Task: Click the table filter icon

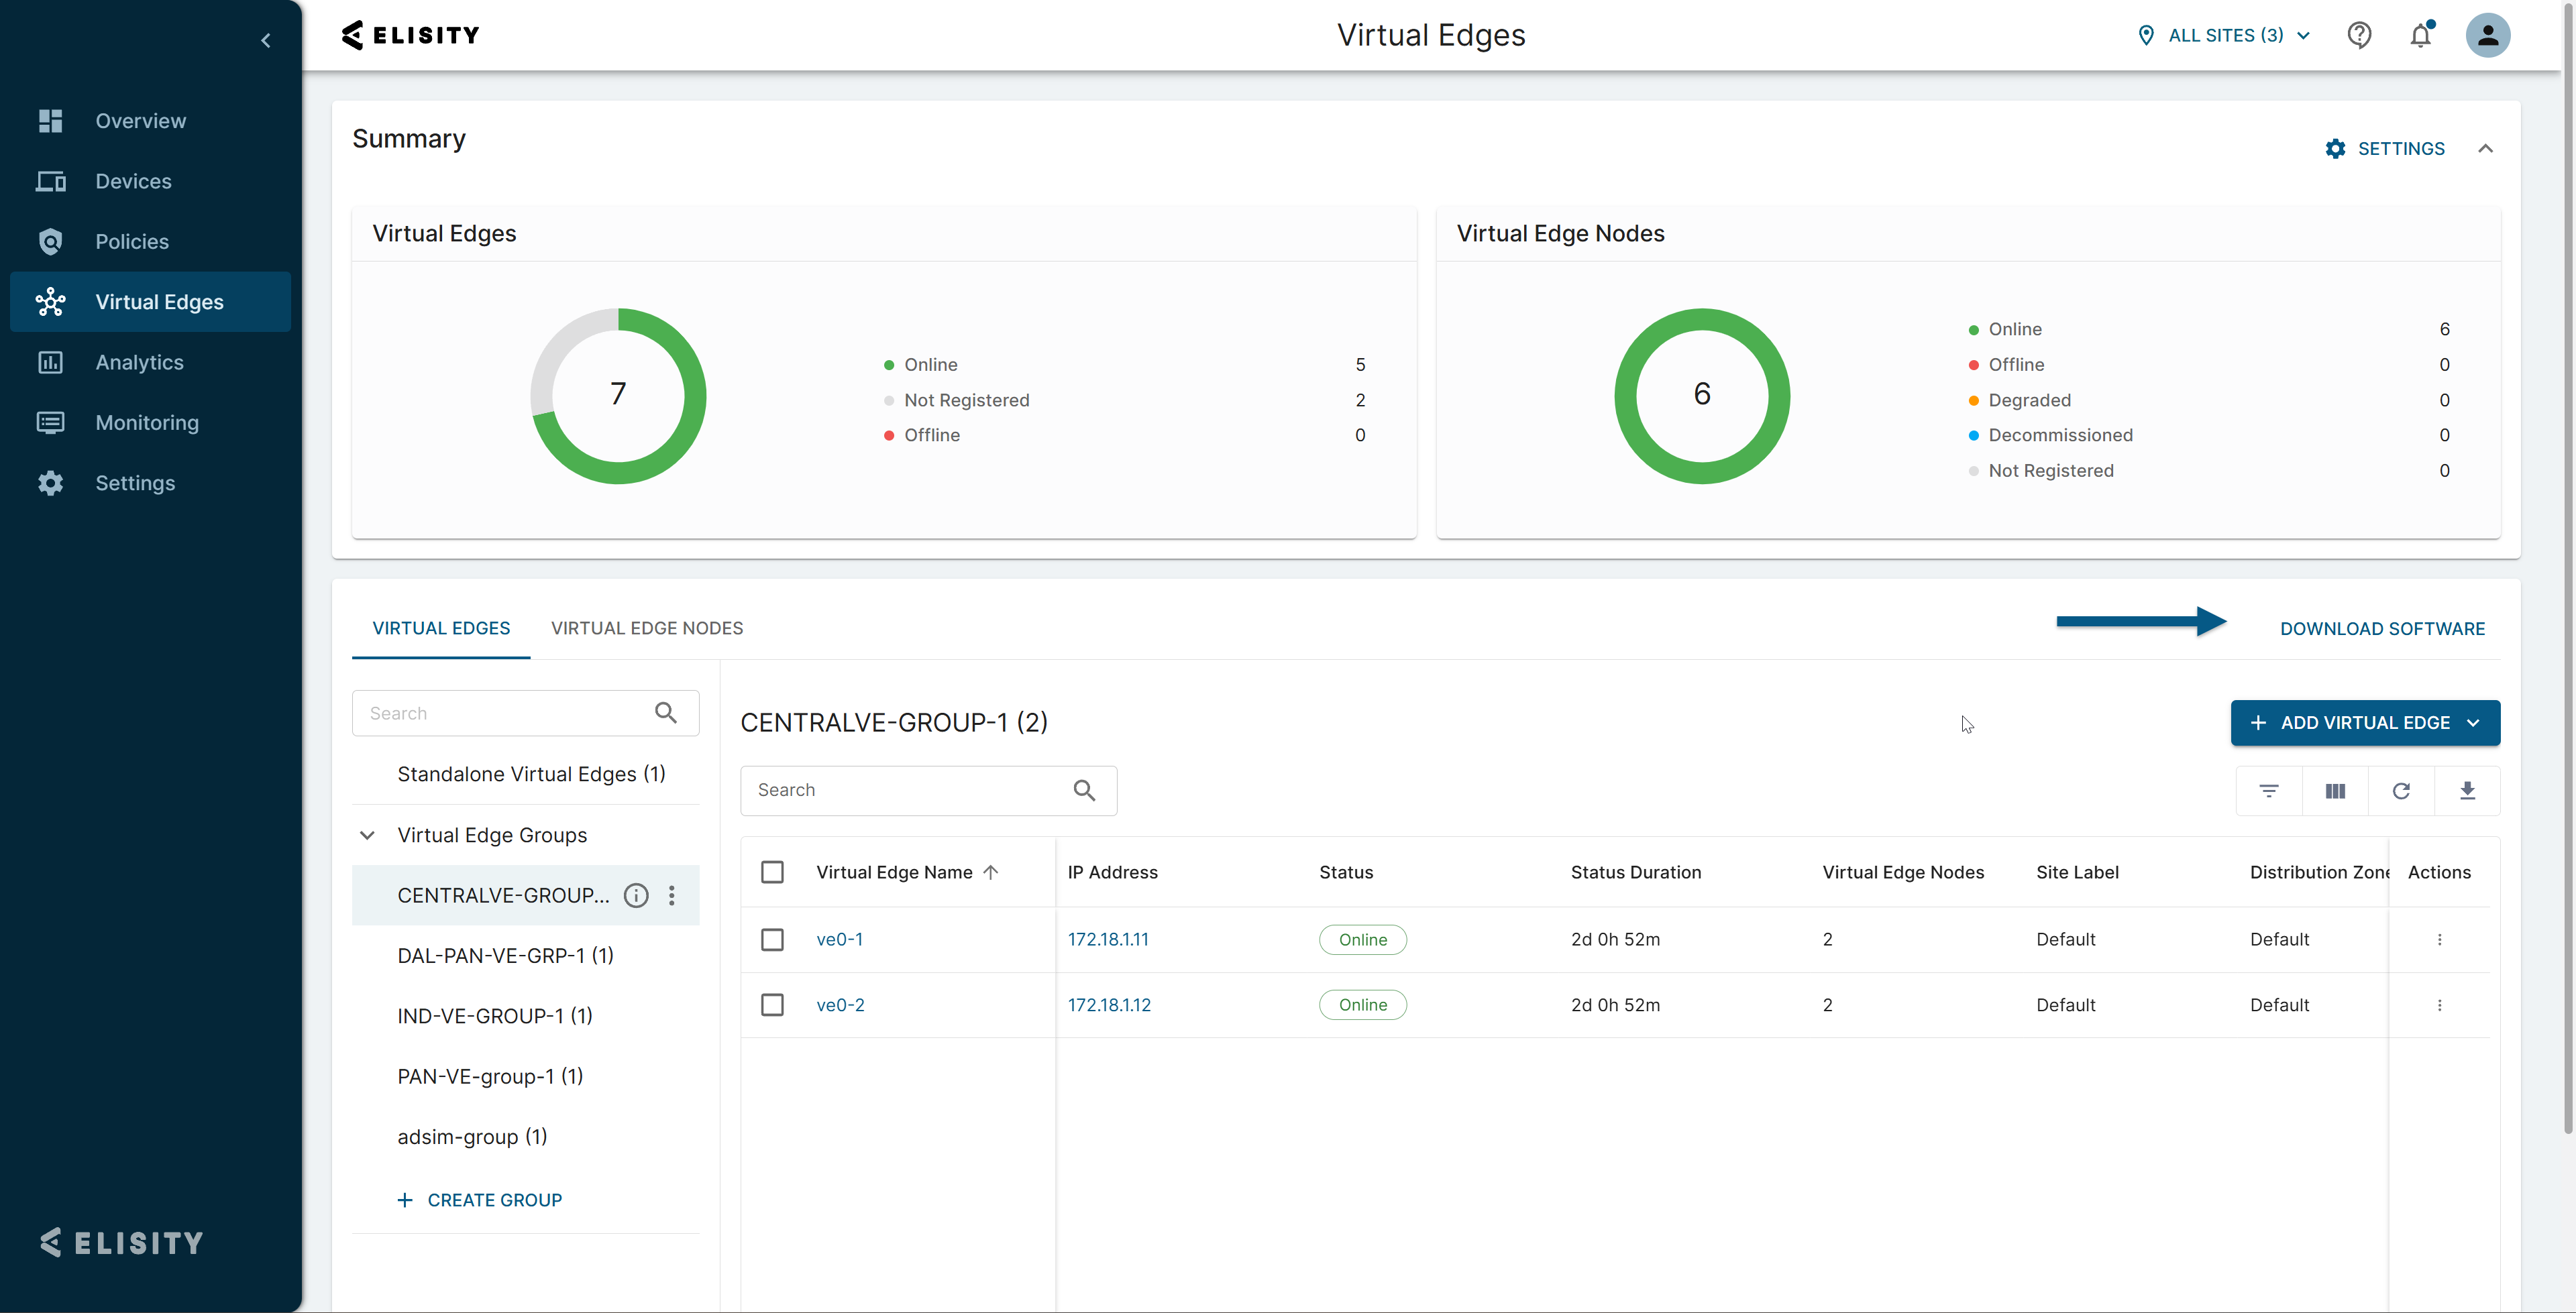Action: click(2268, 791)
